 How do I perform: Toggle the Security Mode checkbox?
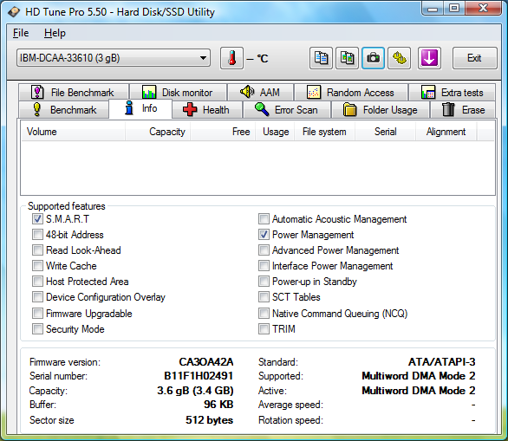(37, 329)
